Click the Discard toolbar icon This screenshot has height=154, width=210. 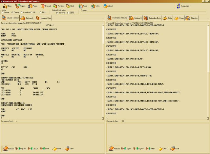(45, 6)
